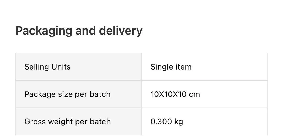This screenshot has width=283, height=137.
Task: Click the Single item value cell
Action: pyautogui.click(x=204, y=67)
